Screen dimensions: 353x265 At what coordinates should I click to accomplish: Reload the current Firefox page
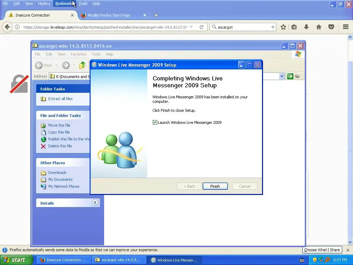201,27
